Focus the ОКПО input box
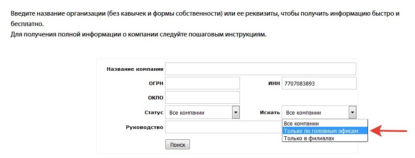The width and height of the screenshot is (415, 158). coord(202,98)
